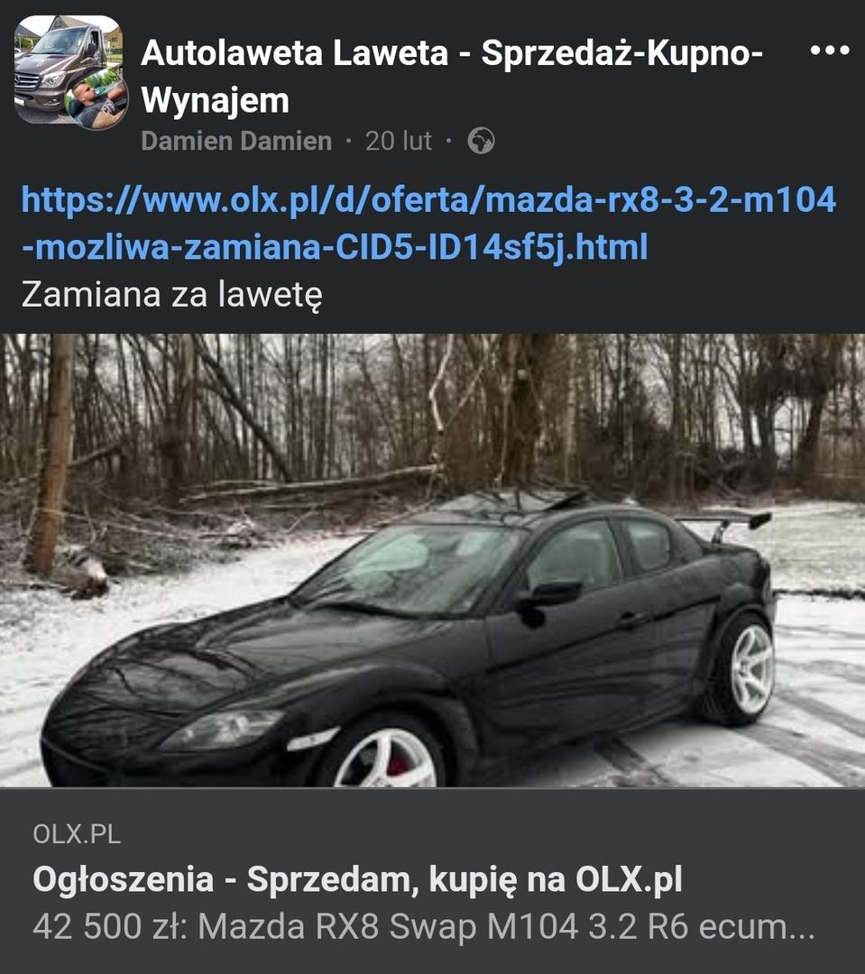Open the black Mazda RX8 photo preview
Screen dimensions: 865x974
coord(433,560)
